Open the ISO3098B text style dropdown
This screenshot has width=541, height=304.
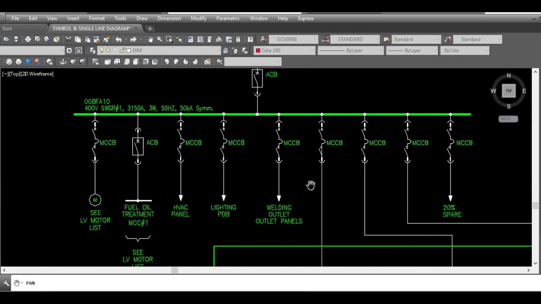[314, 39]
